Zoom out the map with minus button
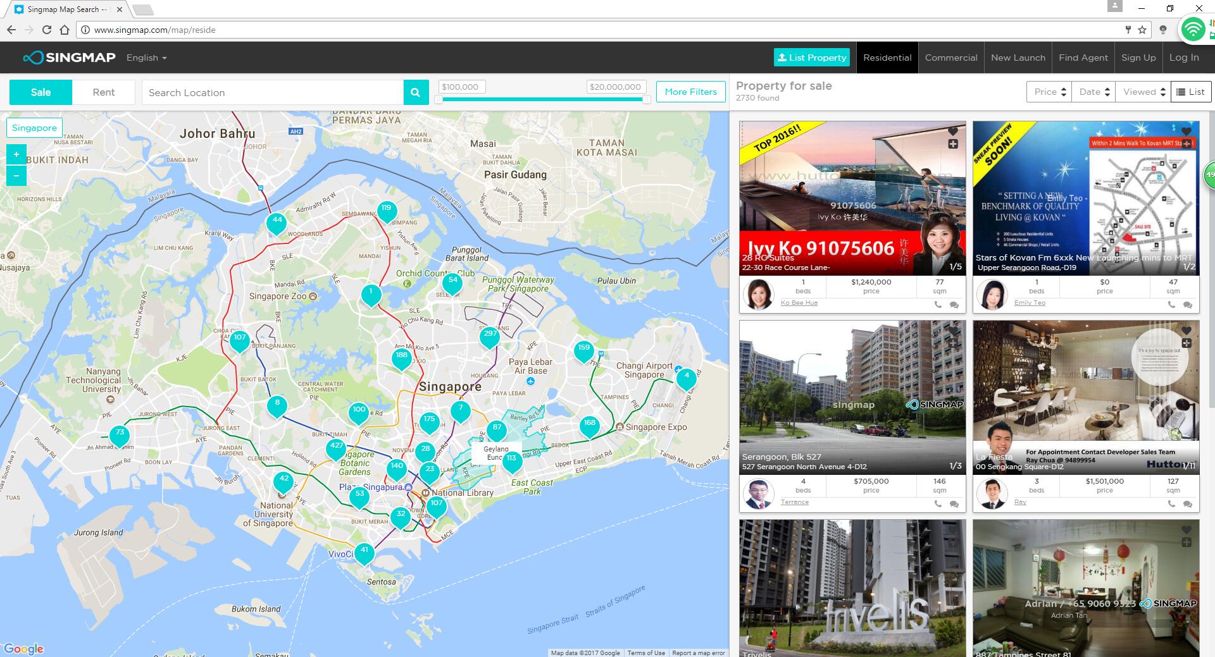Screen dimensions: 1215x657 [16, 176]
